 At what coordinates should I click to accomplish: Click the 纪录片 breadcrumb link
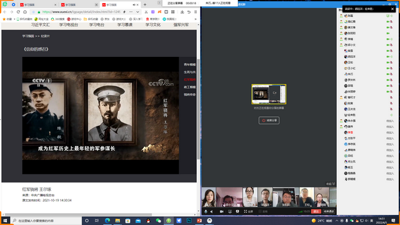click(46, 36)
